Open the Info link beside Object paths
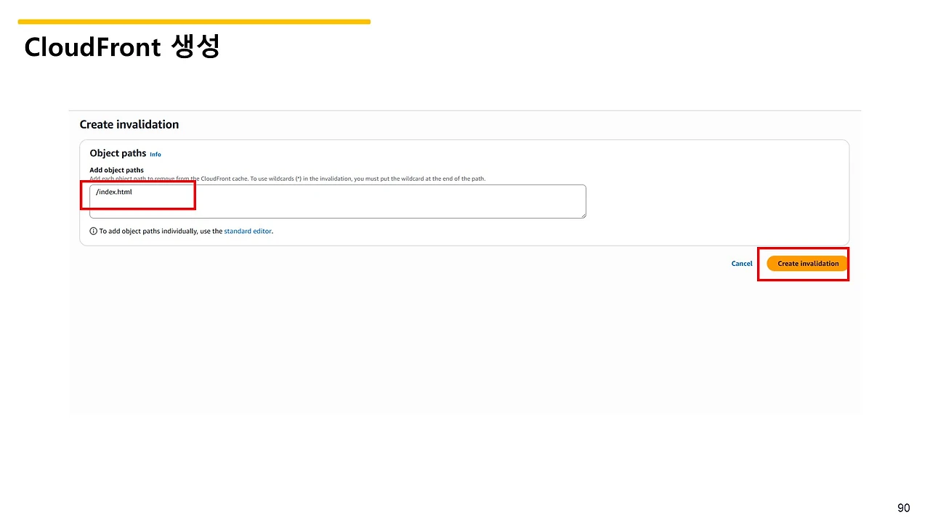 click(155, 155)
